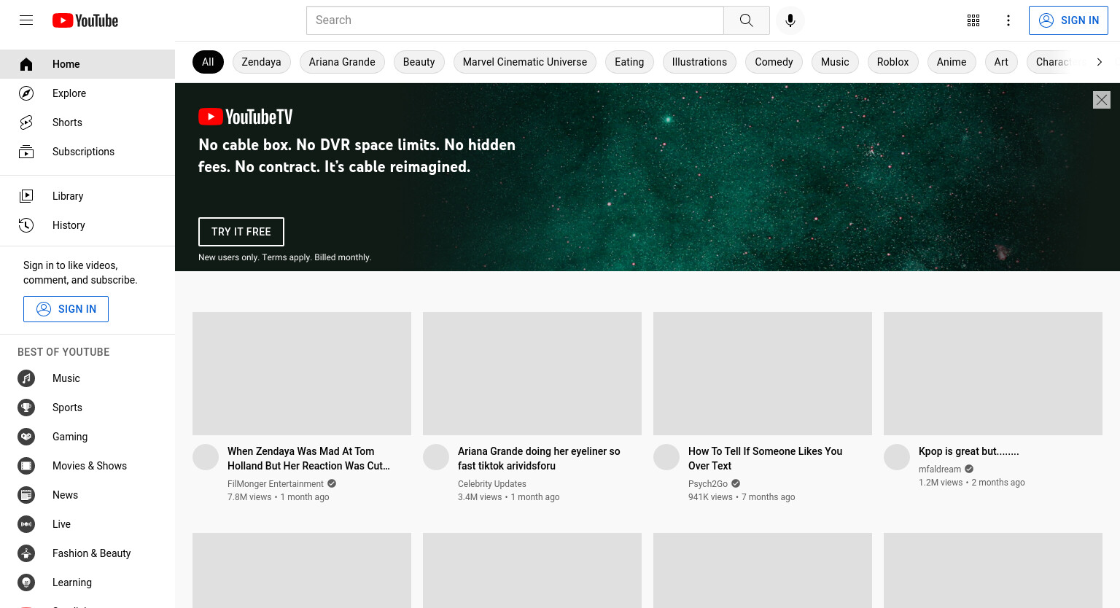Filter by Zendaya chip
Screen dimensions: 1120x608
coord(261,62)
